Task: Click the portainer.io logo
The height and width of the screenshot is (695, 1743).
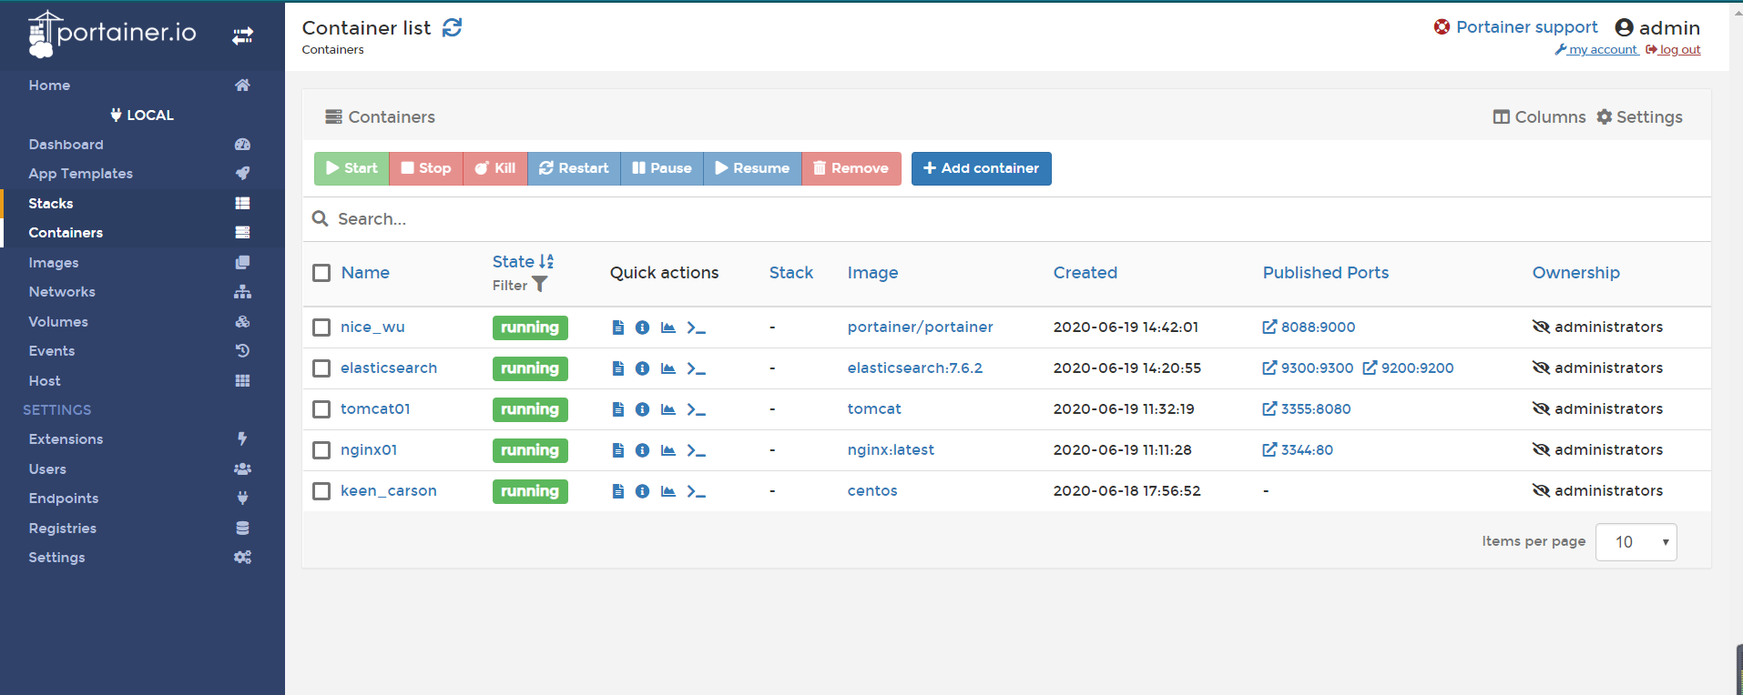Action: 112,34
